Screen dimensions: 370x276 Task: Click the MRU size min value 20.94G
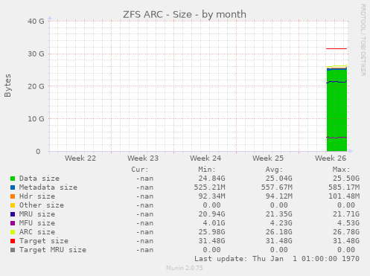point(211,214)
